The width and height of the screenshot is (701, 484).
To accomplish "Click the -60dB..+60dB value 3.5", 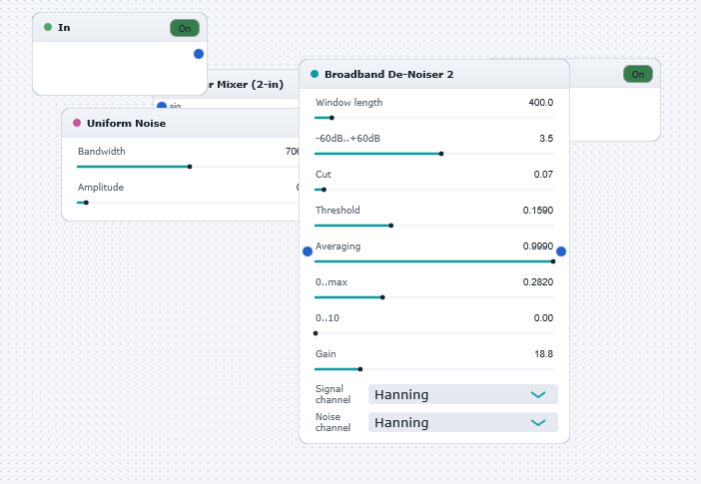I will click(x=546, y=138).
